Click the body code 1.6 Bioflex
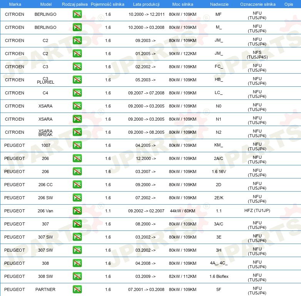The height and width of the screenshot is (296, 301). pyautogui.click(x=219, y=276)
